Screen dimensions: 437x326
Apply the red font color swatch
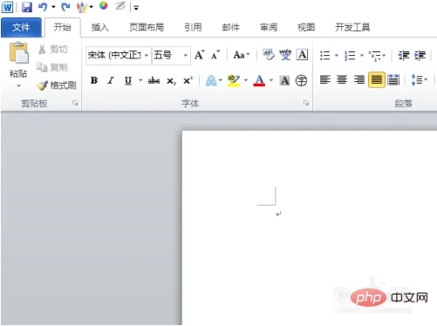[x=259, y=80]
